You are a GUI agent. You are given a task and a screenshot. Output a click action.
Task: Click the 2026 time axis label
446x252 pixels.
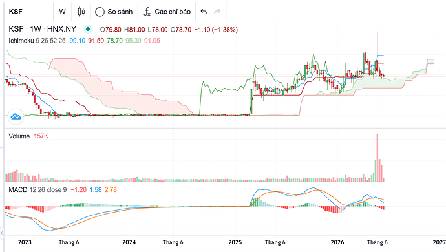tap(337, 242)
